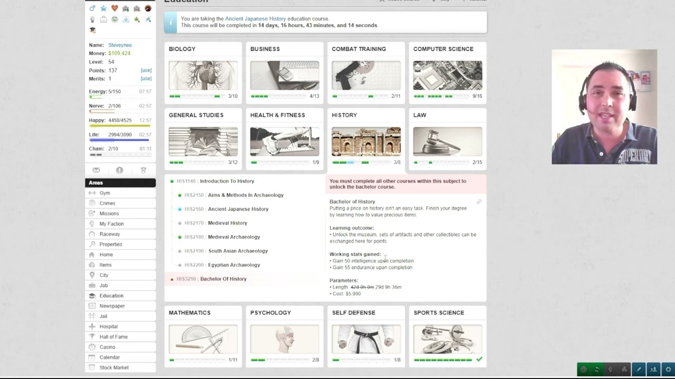Click the globe icon in bottom chat bar
Viewport: 675px width, 379px height.
(584, 370)
